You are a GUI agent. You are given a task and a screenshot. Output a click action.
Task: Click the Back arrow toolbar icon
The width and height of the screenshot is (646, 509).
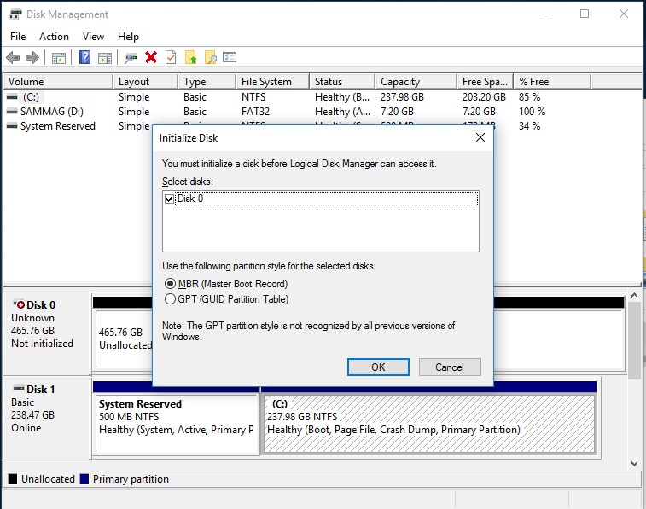[x=13, y=57]
